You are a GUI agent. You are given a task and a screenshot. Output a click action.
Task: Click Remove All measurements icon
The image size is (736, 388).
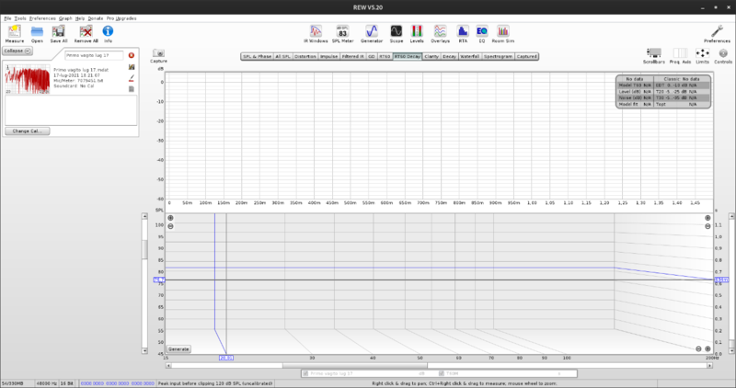[86, 32]
